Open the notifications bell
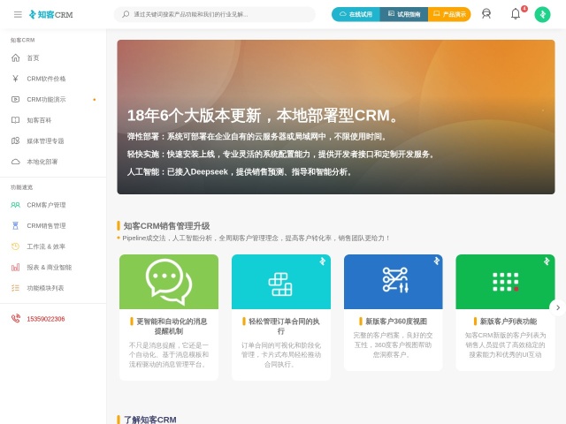The width and height of the screenshot is (566, 424). click(x=516, y=14)
